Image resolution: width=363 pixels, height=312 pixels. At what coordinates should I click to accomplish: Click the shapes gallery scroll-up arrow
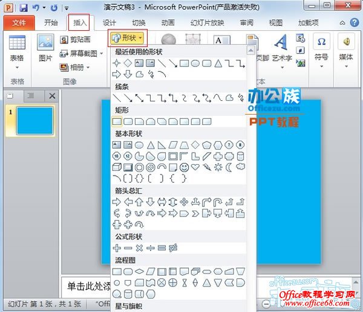(x=251, y=50)
